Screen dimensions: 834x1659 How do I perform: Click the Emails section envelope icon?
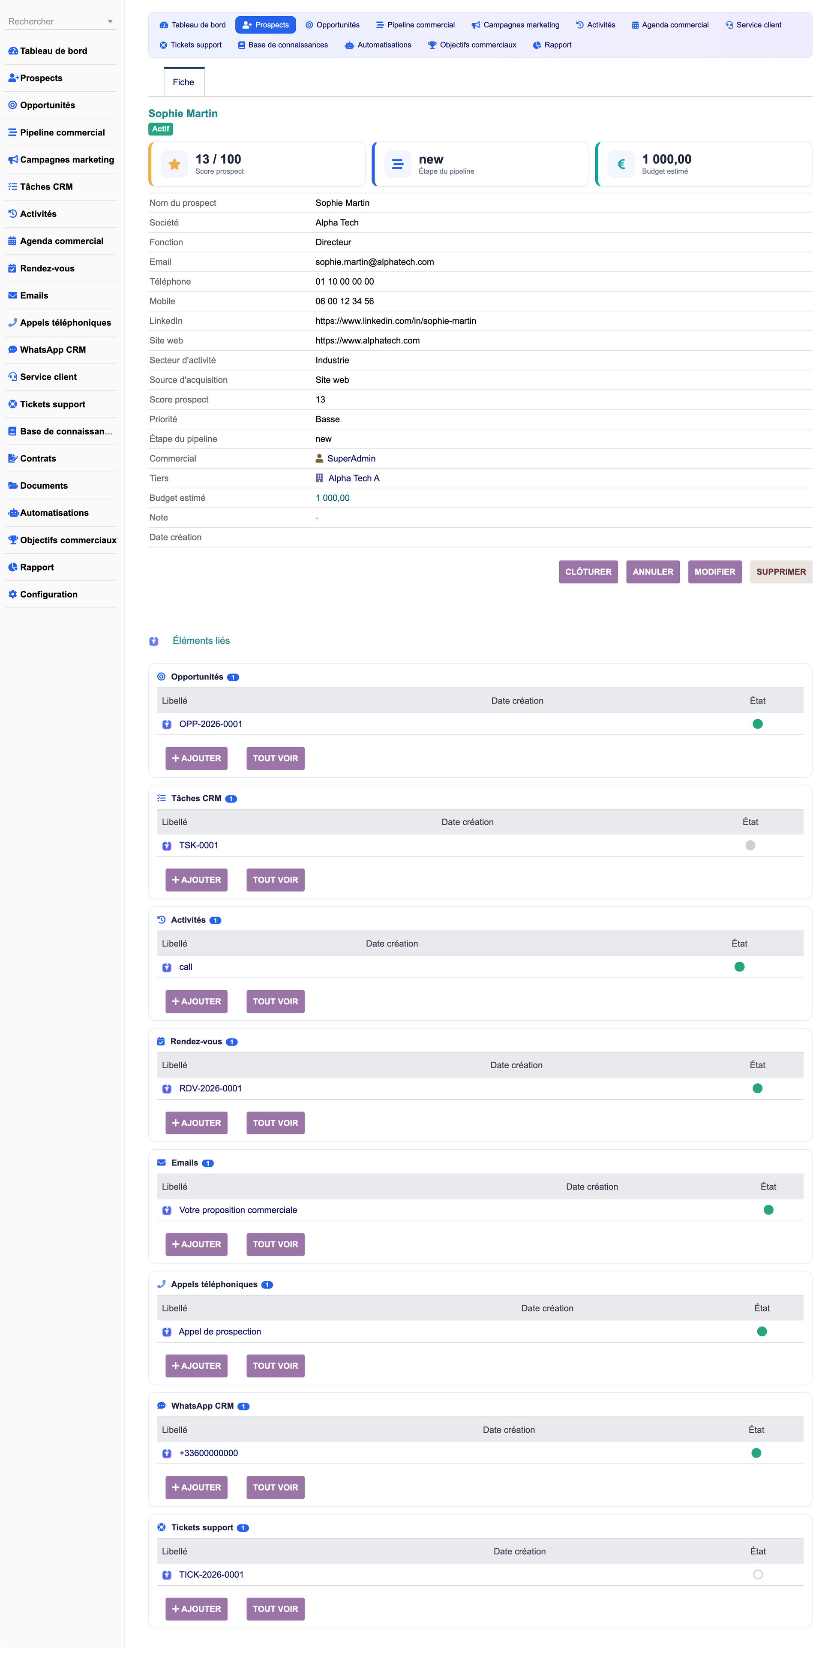click(162, 1163)
